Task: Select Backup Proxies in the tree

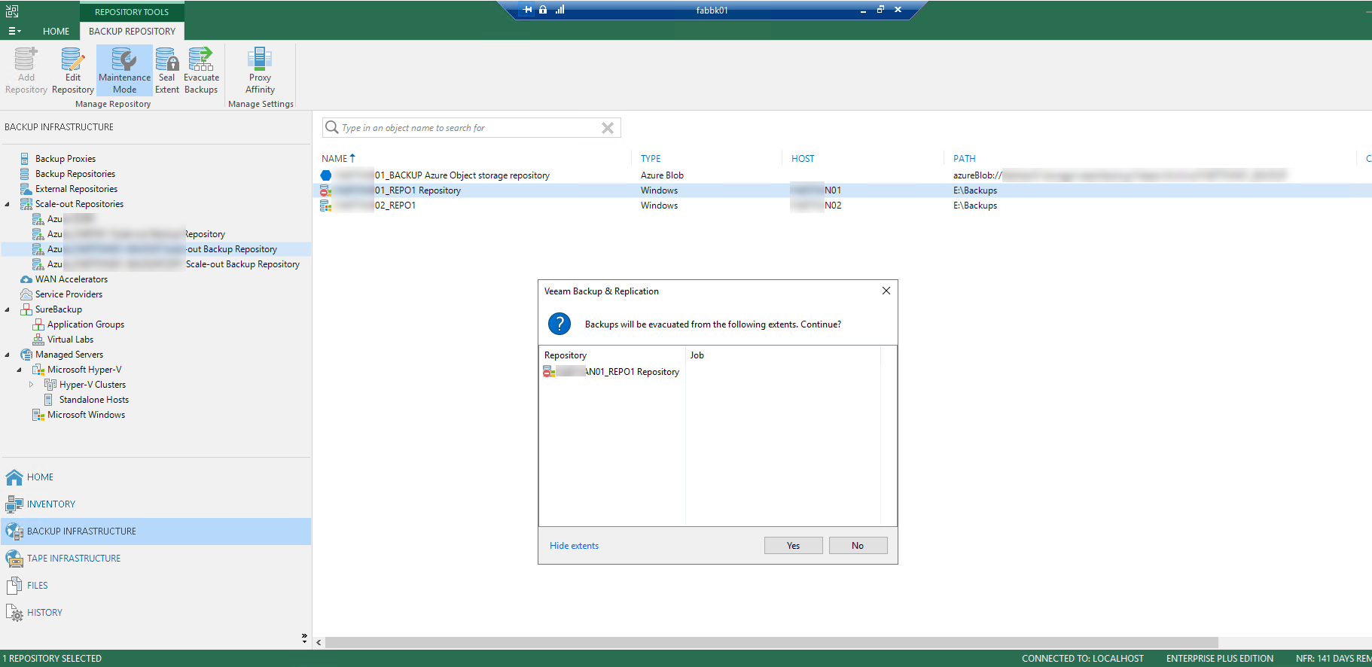Action: (66, 159)
